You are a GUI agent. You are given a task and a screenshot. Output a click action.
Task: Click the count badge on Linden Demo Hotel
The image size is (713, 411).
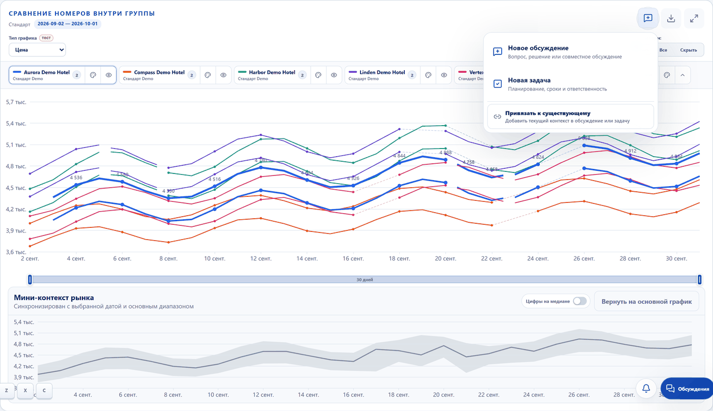click(x=412, y=75)
